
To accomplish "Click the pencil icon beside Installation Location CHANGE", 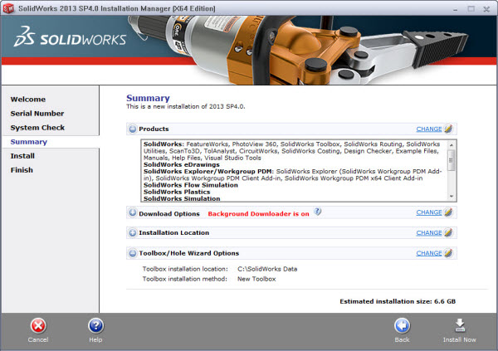I will 448,233.
